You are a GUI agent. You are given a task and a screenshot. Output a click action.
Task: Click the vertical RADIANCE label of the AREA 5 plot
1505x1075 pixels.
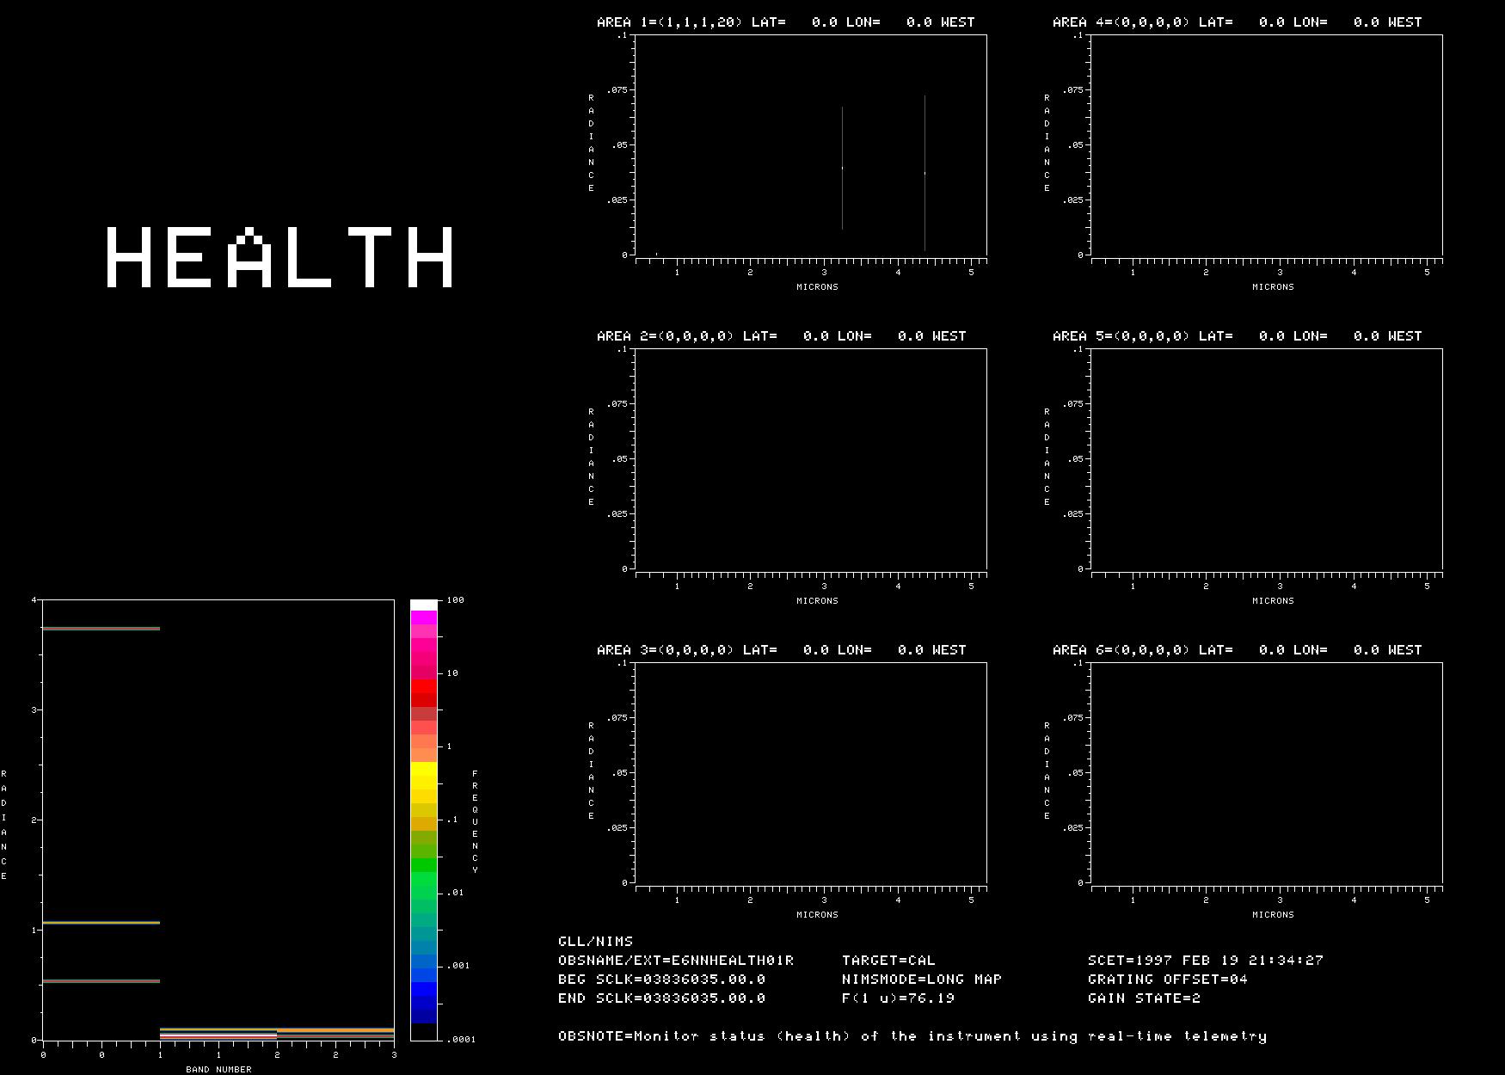pyautogui.click(x=1047, y=457)
